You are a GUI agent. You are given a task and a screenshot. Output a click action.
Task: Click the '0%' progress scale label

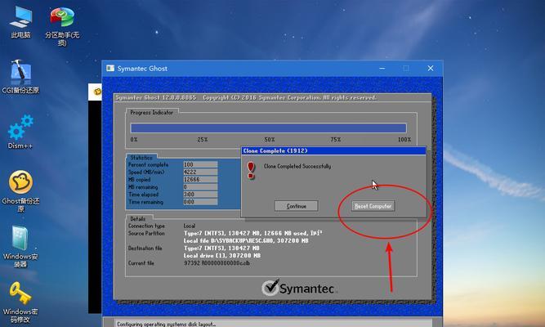(x=134, y=140)
